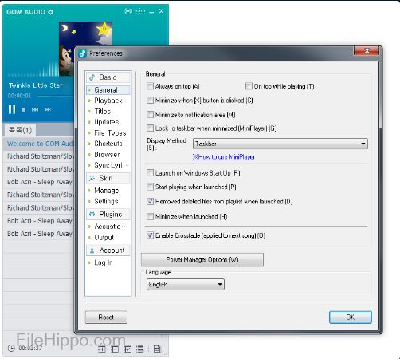This screenshot has height=359, width=400.
Task: Click the Twinkle Little Star album art
Action: pyautogui.click(x=85, y=49)
